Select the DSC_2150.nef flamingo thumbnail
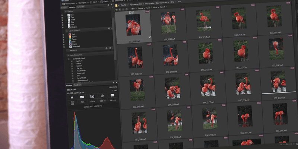This screenshot has height=149, width=298. 206,53
